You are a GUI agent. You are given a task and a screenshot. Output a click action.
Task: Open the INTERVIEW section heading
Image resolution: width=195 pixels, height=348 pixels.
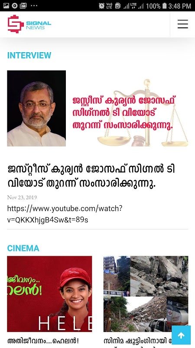(29, 55)
